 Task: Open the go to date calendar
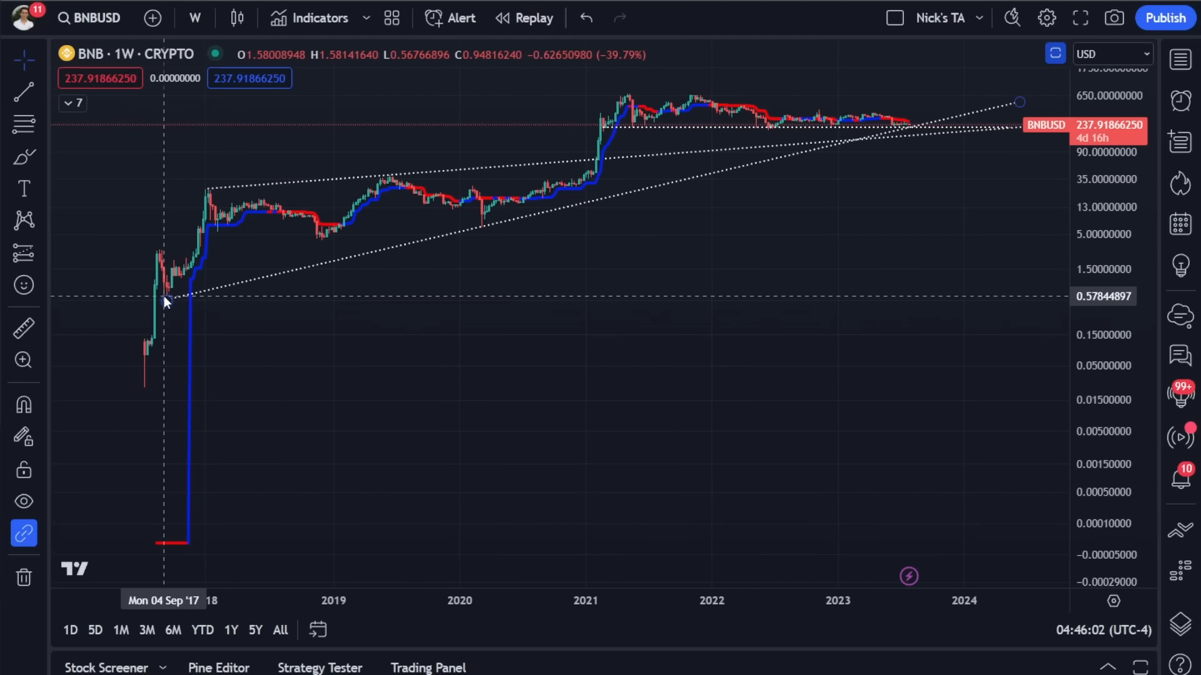[x=318, y=629]
